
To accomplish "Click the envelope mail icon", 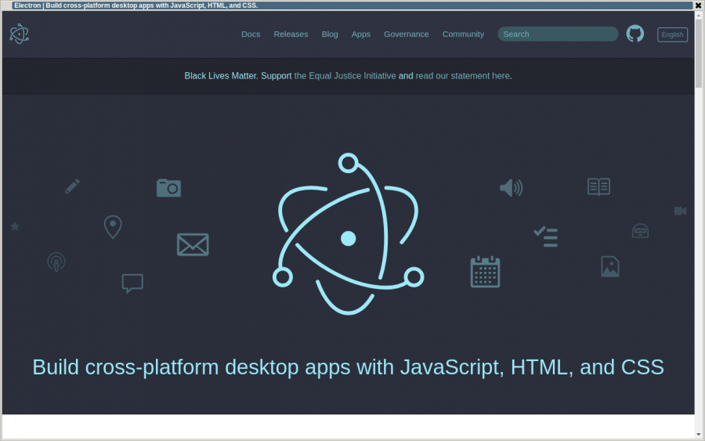I will 193,244.
